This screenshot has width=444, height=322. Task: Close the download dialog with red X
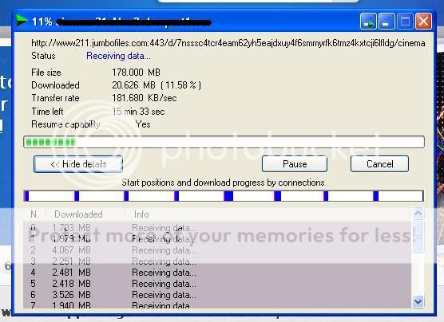click(x=423, y=22)
